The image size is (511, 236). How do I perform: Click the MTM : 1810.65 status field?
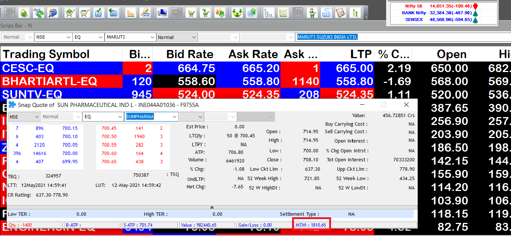pyautogui.click(x=311, y=225)
